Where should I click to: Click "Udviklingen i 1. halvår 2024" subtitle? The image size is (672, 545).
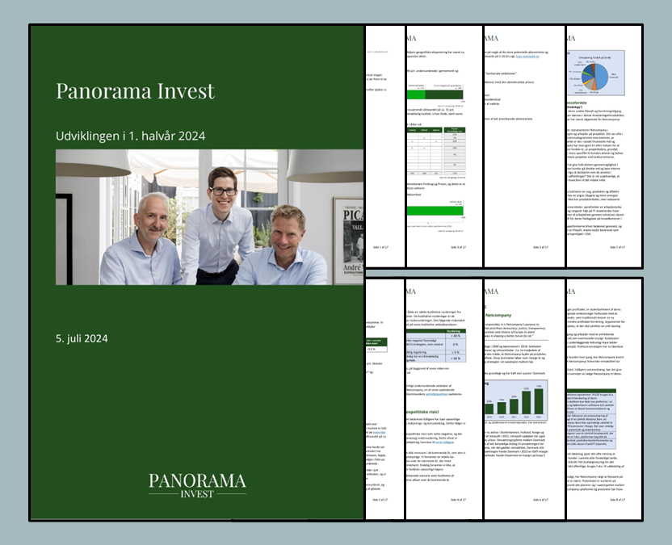coord(130,136)
